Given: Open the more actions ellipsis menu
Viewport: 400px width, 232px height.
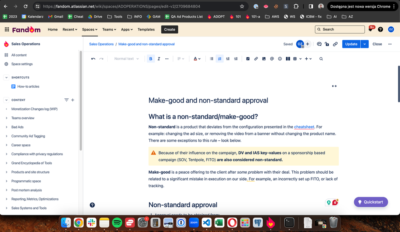Looking at the screenshot, I should tap(390, 44).
